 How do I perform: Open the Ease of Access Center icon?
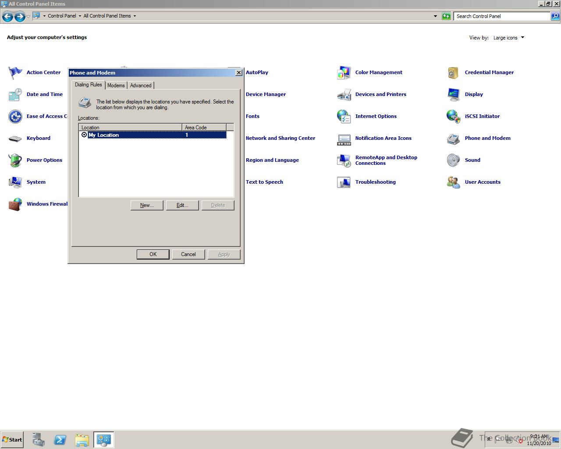15,117
